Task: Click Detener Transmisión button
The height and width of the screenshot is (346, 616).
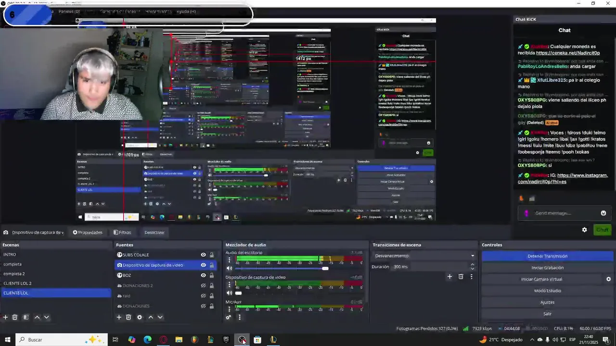Action: (x=547, y=256)
